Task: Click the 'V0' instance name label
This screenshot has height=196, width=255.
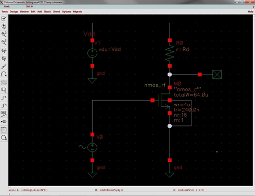Action: tap(100, 137)
